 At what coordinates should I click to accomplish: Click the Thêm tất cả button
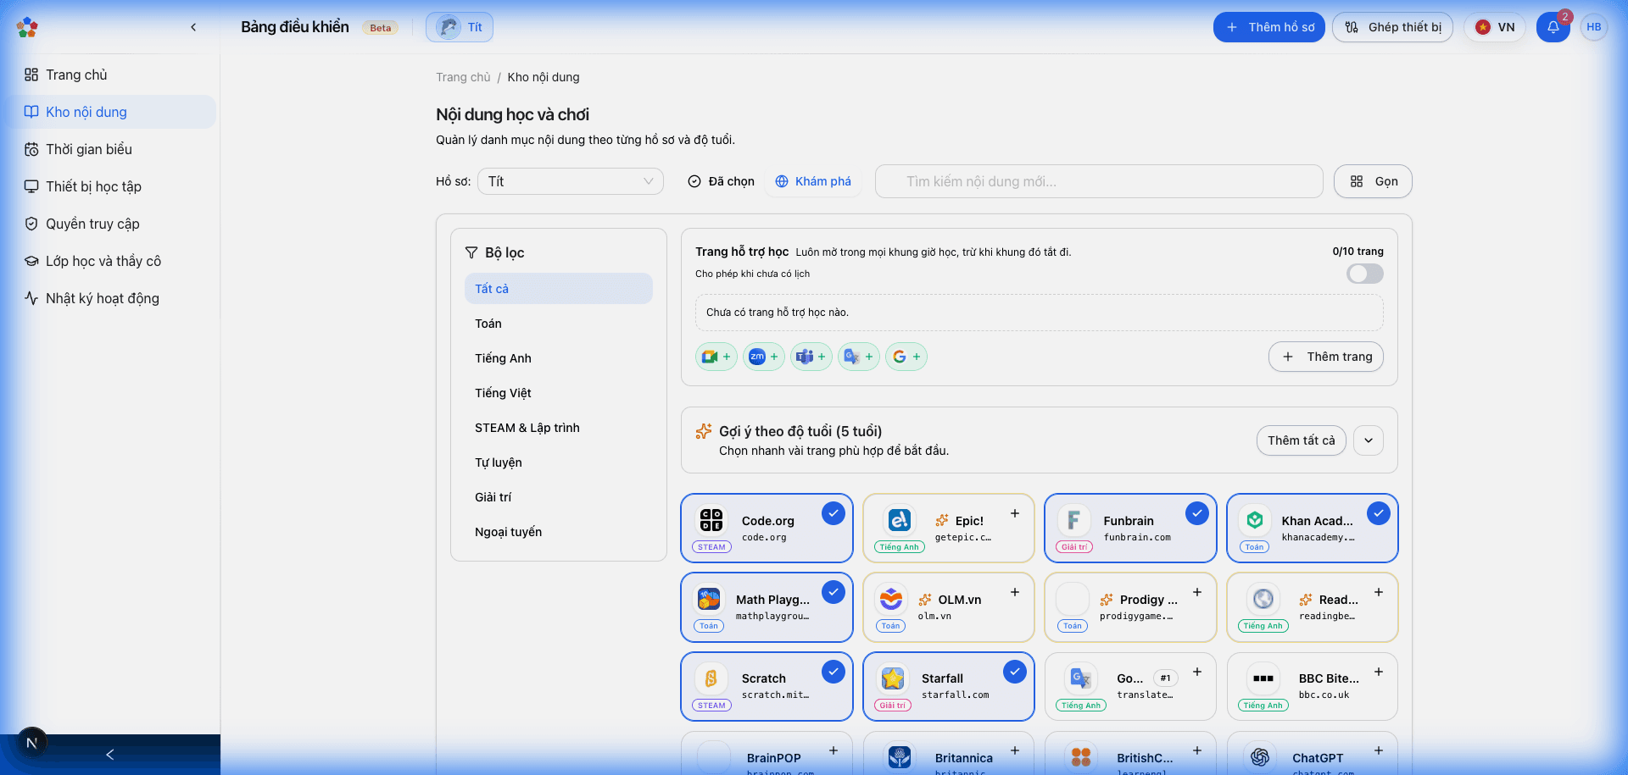click(1301, 440)
